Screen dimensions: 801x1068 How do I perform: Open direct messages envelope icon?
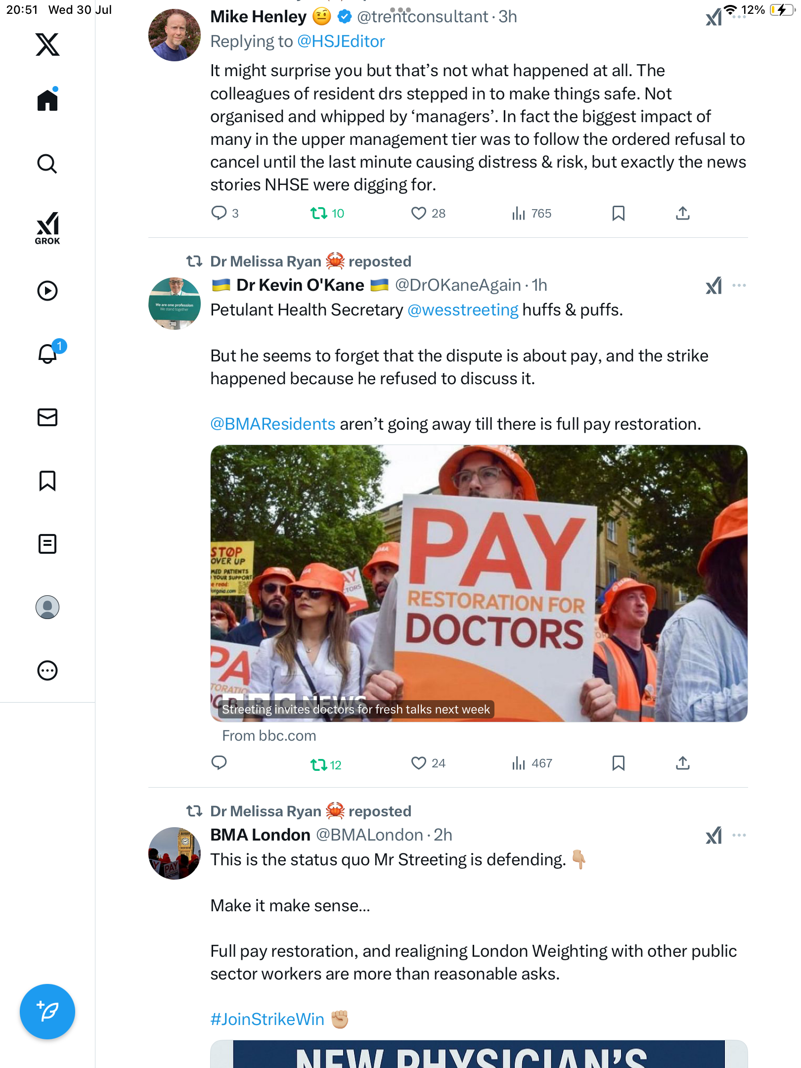[x=47, y=417]
